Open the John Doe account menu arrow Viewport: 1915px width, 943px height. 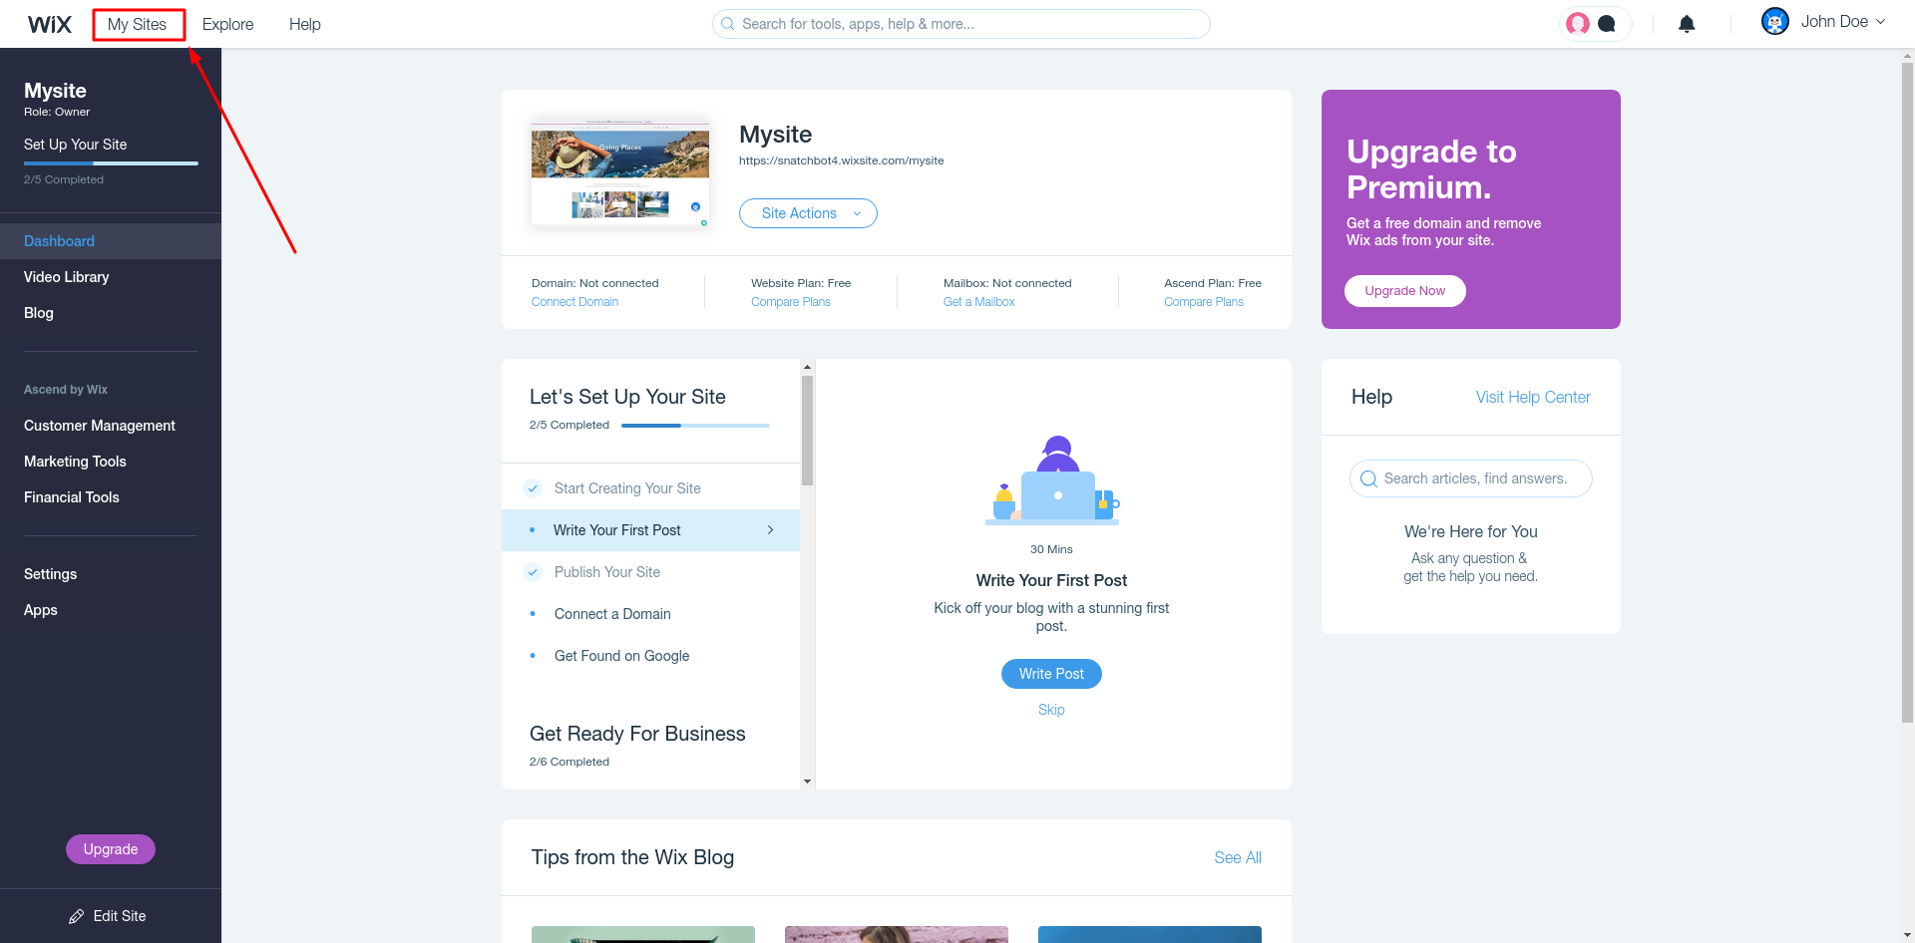(x=1881, y=21)
